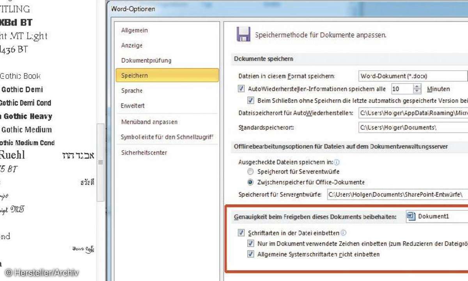Open the Dokumentprüfung category

pyautogui.click(x=167, y=60)
